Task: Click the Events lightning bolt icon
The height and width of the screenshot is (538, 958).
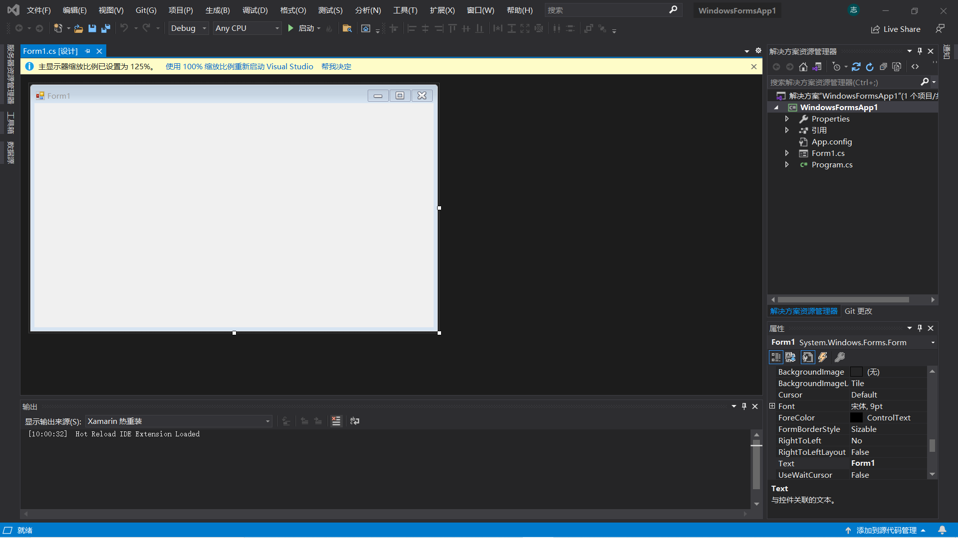Action: click(x=823, y=357)
